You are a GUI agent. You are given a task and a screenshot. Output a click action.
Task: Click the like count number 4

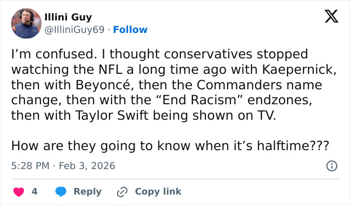[x=34, y=192]
